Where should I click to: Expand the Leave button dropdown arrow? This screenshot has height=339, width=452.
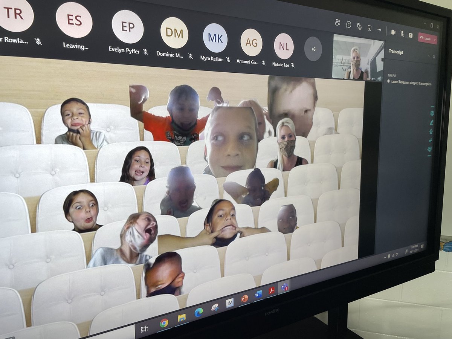coord(435,39)
